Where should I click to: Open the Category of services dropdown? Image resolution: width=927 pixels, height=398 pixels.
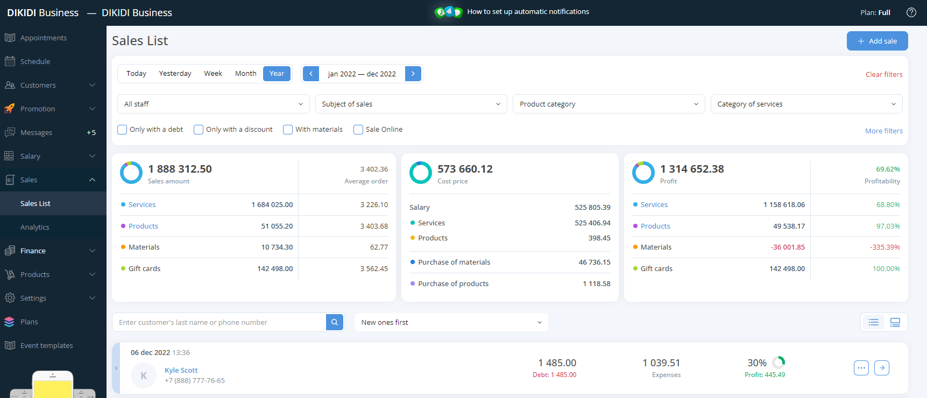[x=806, y=104]
